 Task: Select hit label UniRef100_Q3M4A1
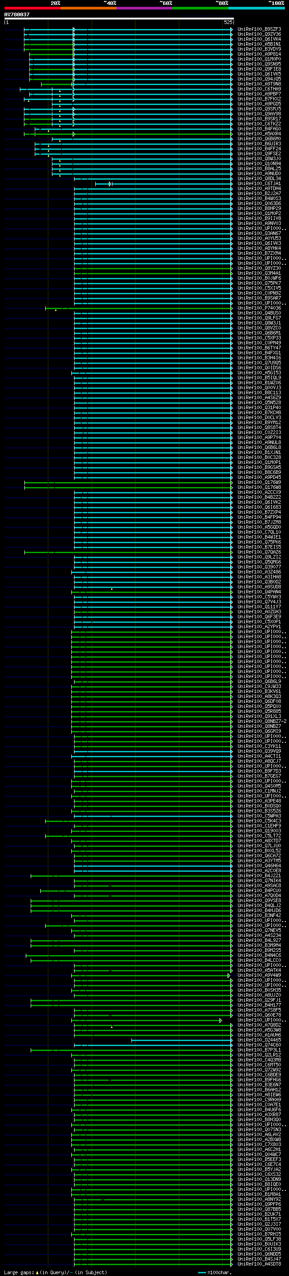259,273
